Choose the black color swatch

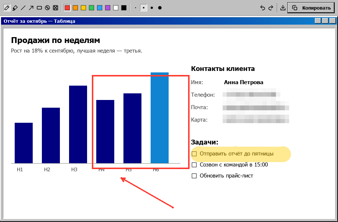coord(124,8)
